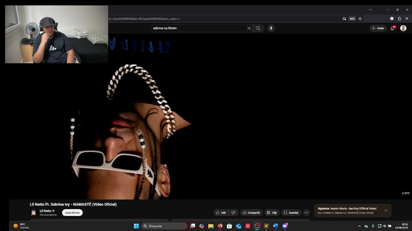Expand the list-all-tabs chevron
The width and height of the screenshot is (412, 231).
370,10
